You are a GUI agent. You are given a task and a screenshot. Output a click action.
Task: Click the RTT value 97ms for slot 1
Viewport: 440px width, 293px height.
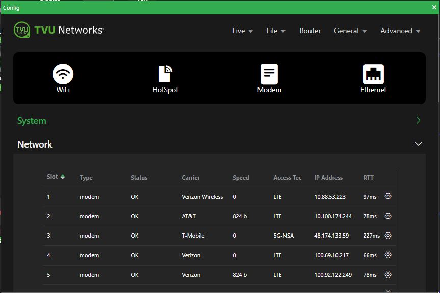click(x=369, y=196)
